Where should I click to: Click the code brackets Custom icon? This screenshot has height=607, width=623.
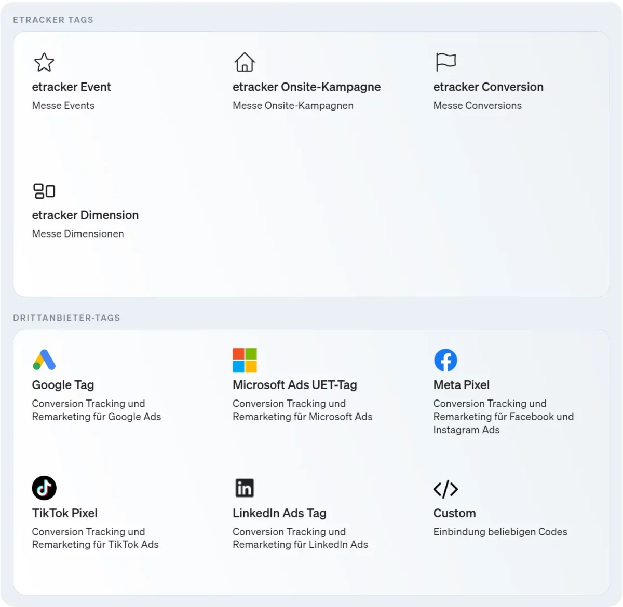click(x=445, y=489)
